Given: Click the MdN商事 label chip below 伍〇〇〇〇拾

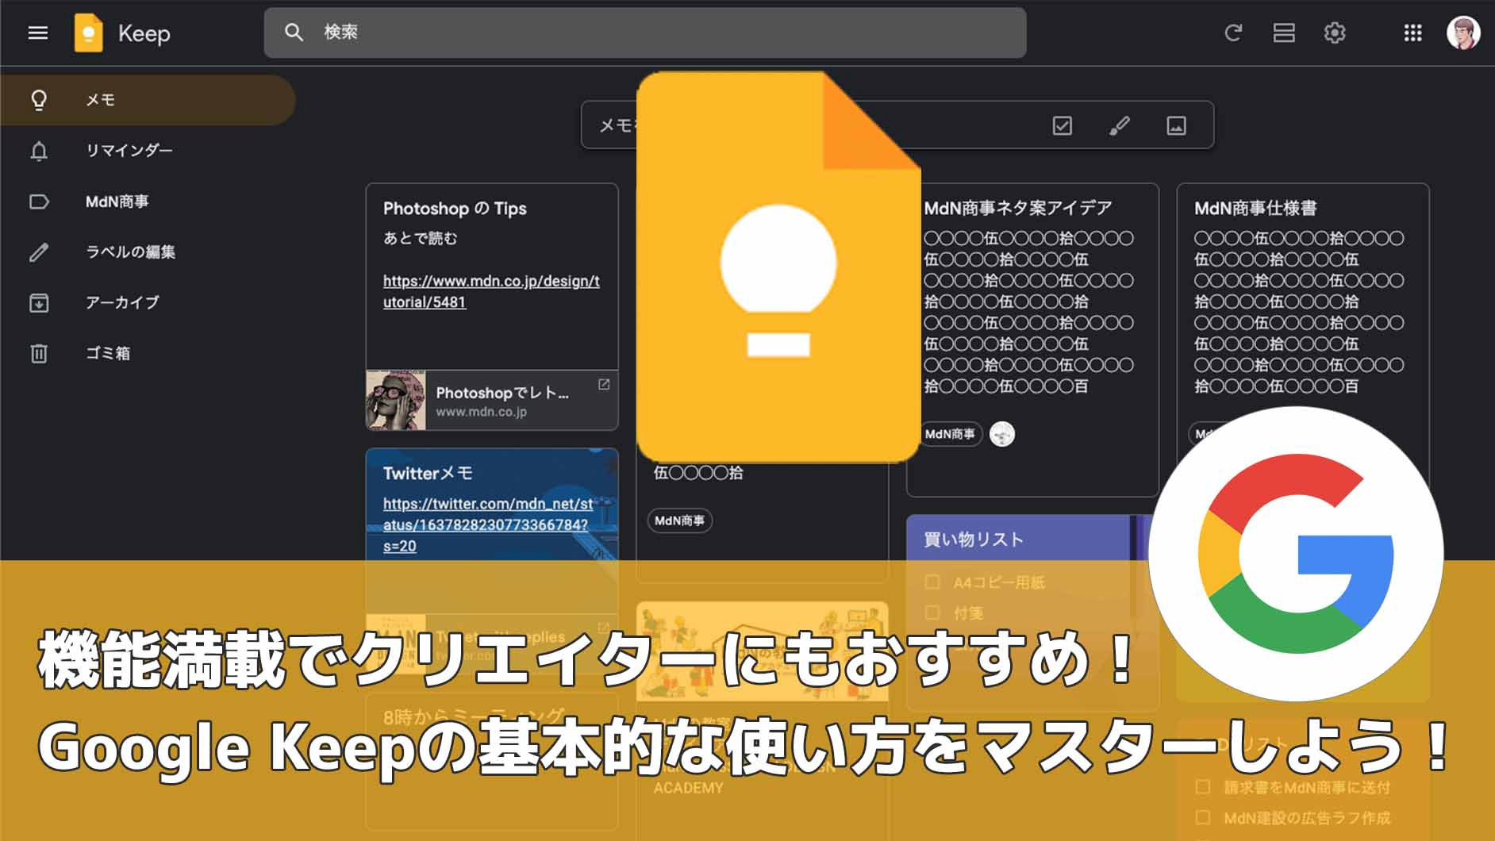Looking at the screenshot, I should [680, 520].
